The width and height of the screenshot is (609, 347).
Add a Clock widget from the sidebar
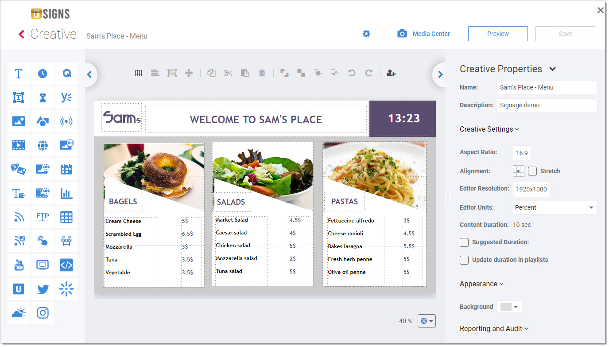[43, 74]
